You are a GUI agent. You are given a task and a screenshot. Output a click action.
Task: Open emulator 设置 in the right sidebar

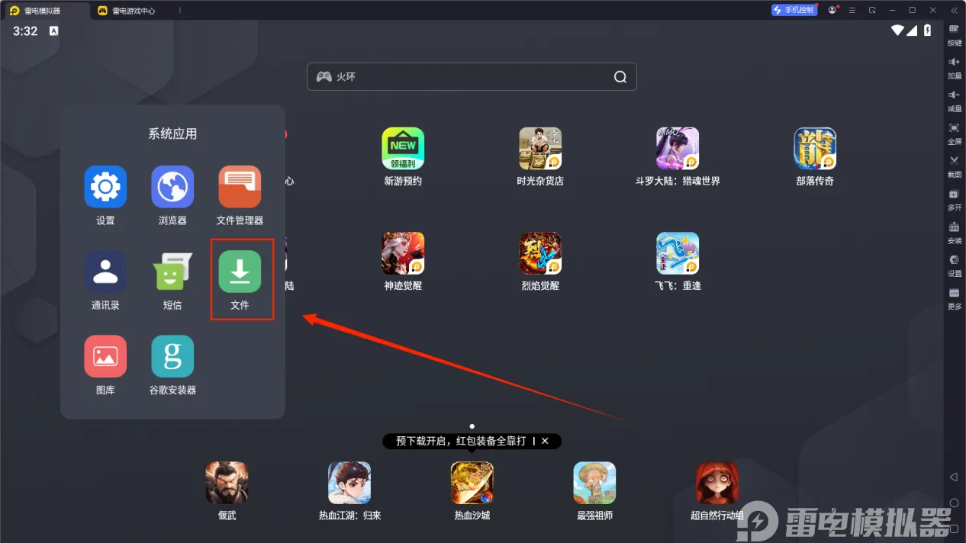954,265
